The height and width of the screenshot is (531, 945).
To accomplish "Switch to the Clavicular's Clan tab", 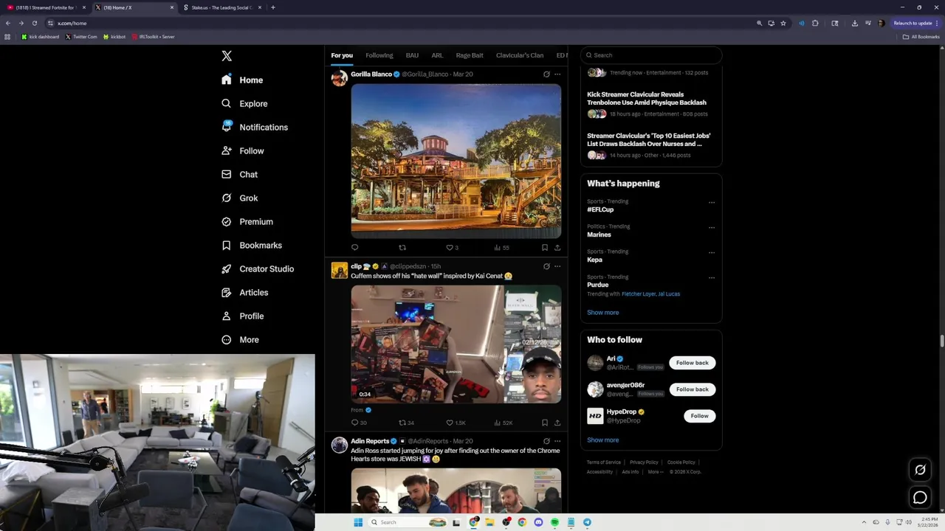I will 520,55.
